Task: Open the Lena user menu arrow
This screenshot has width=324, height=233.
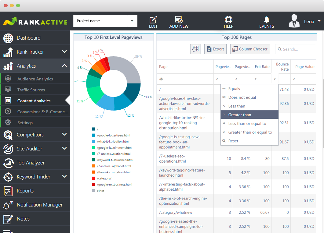Action: tap(319, 21)
